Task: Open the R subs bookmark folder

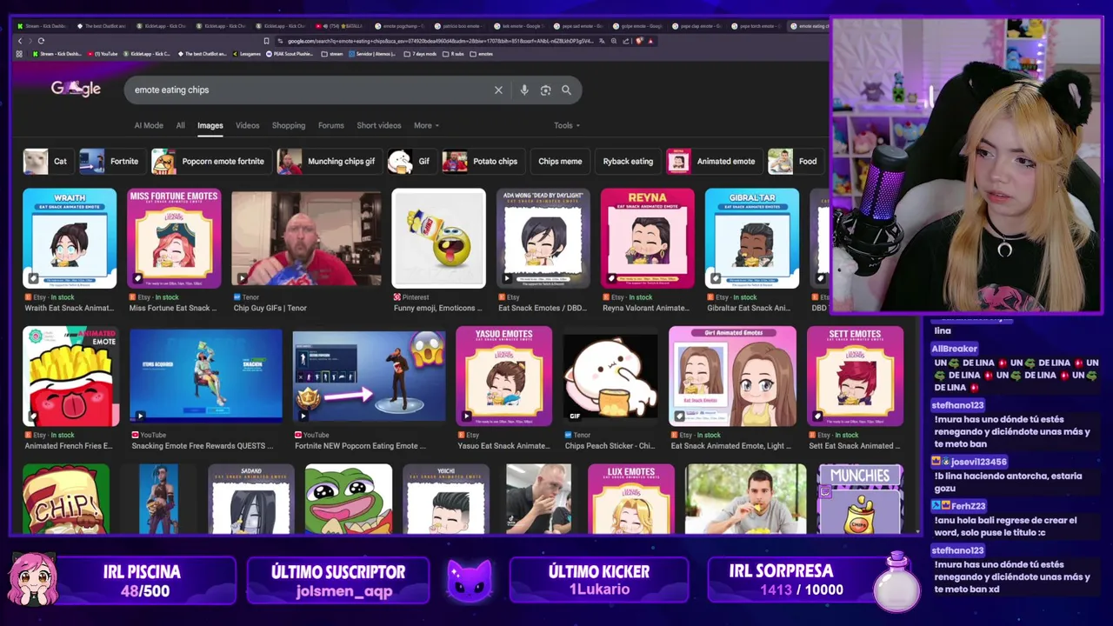Action: coord(454,54)
